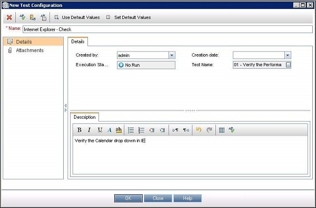
Task: Open the thesaurus toolbar icon
Action: tap(33, 17)
